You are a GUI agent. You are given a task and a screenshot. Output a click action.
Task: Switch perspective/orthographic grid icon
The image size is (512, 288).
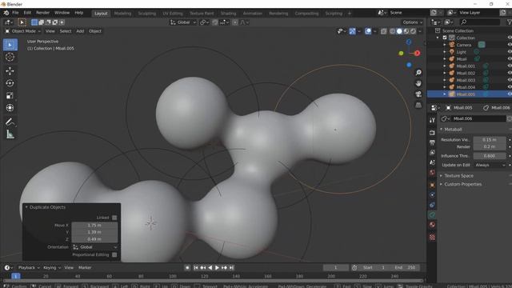coord(418,105)
